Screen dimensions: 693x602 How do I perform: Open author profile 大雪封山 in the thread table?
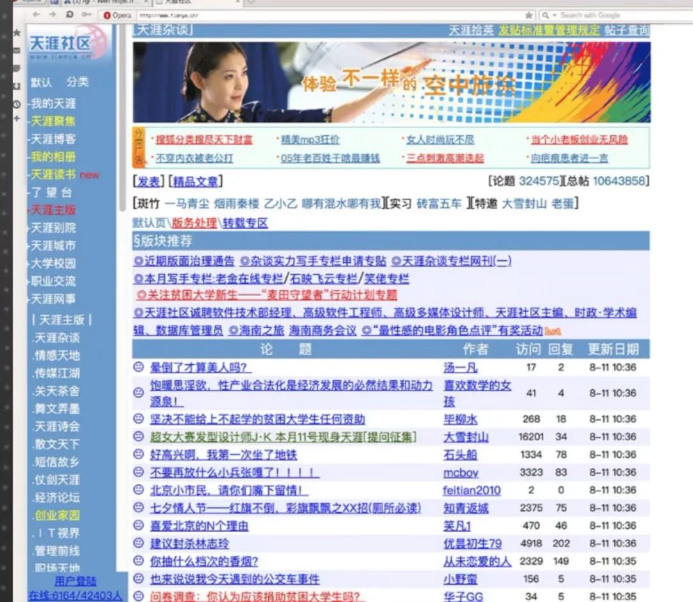pos(466,437)
